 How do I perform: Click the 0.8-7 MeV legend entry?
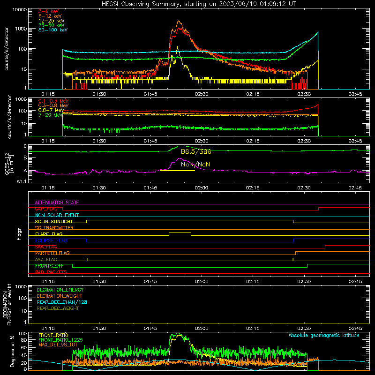[52, 110]
